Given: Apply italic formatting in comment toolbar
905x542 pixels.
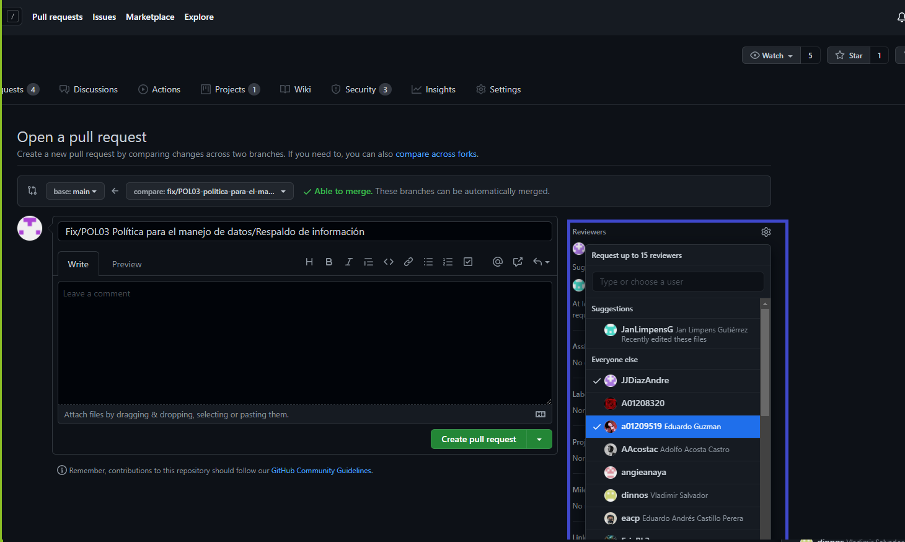Looking at the screenshot, I should click(x=349, y=262).
